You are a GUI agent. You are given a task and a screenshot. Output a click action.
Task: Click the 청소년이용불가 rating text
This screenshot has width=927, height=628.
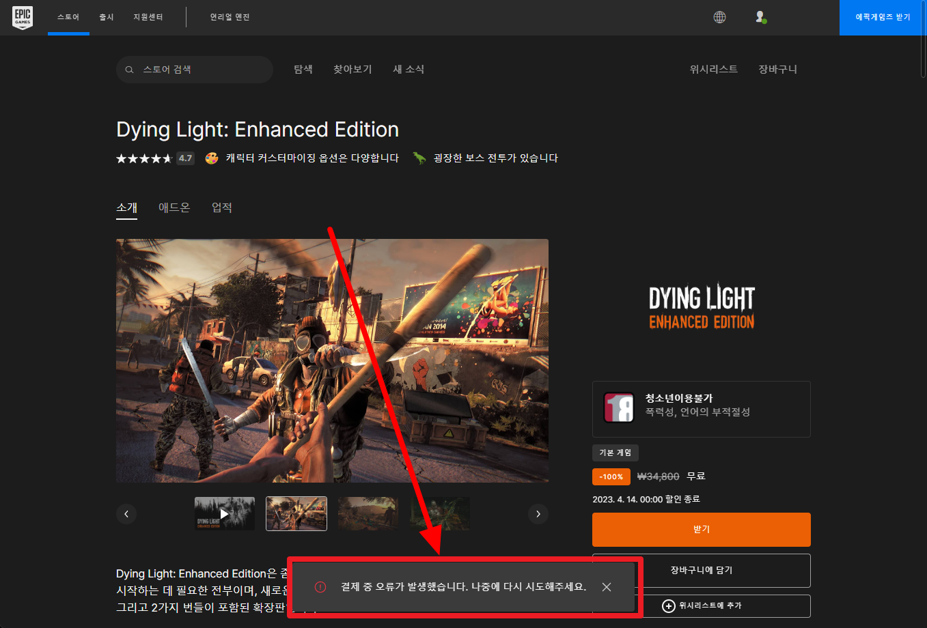coord(679,399)
